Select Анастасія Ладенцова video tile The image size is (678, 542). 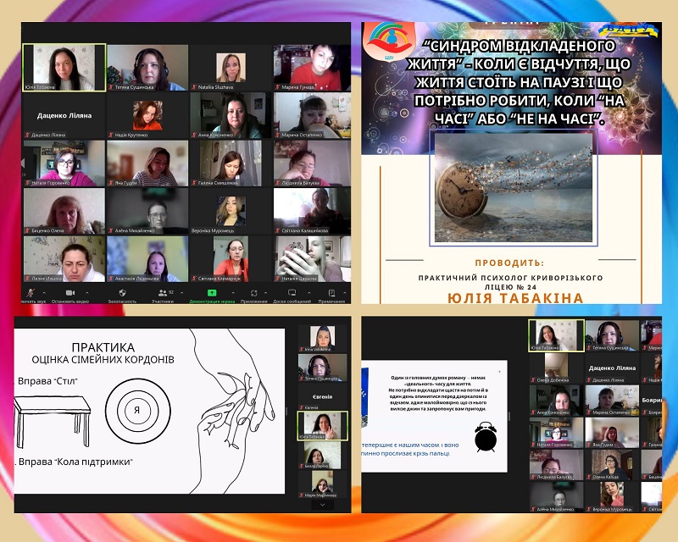click(x=147, y=259)
